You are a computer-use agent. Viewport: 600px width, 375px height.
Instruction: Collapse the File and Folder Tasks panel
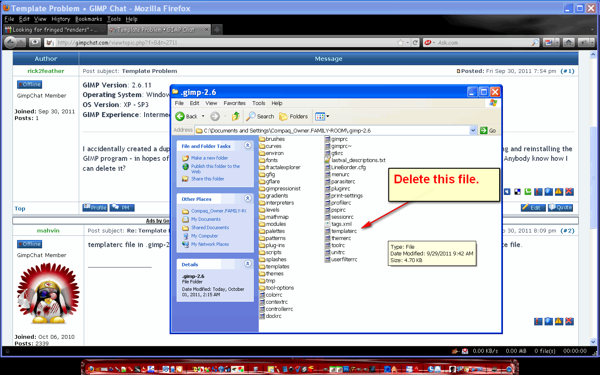(x=247, y=145)
